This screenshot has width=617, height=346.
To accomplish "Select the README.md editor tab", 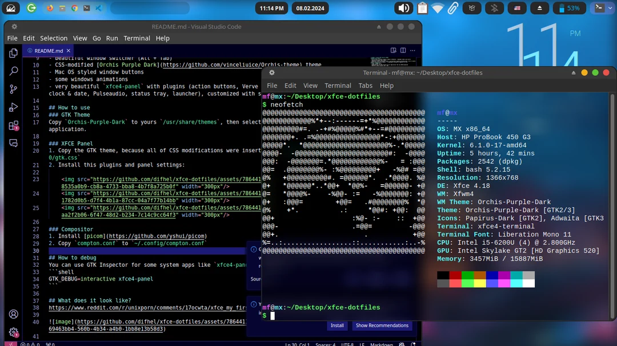I will (49, 50).
